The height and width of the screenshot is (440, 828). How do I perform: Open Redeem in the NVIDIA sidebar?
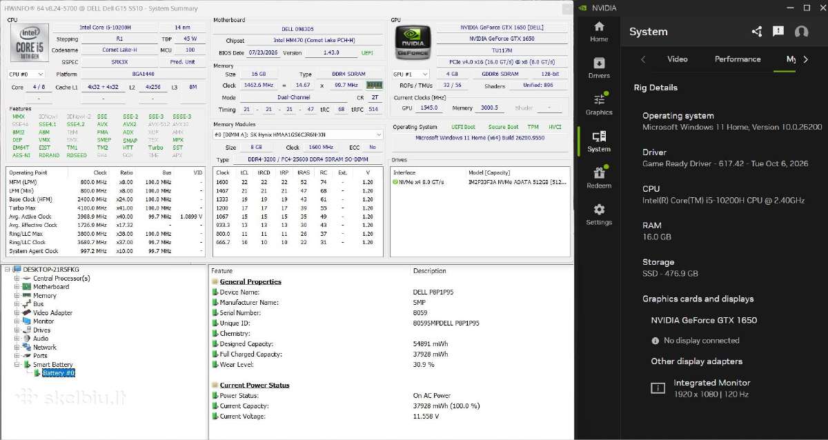click(x=598, y=177)
